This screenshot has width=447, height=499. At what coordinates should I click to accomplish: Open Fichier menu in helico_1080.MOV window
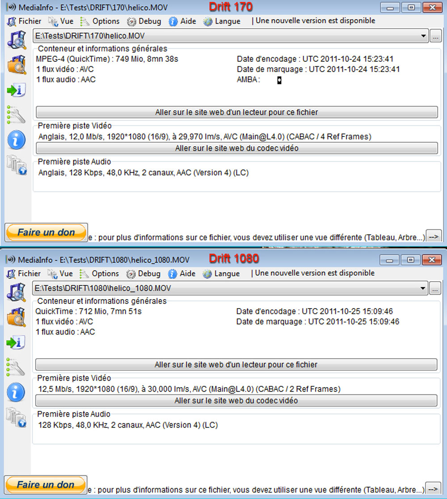pos(24,274)
